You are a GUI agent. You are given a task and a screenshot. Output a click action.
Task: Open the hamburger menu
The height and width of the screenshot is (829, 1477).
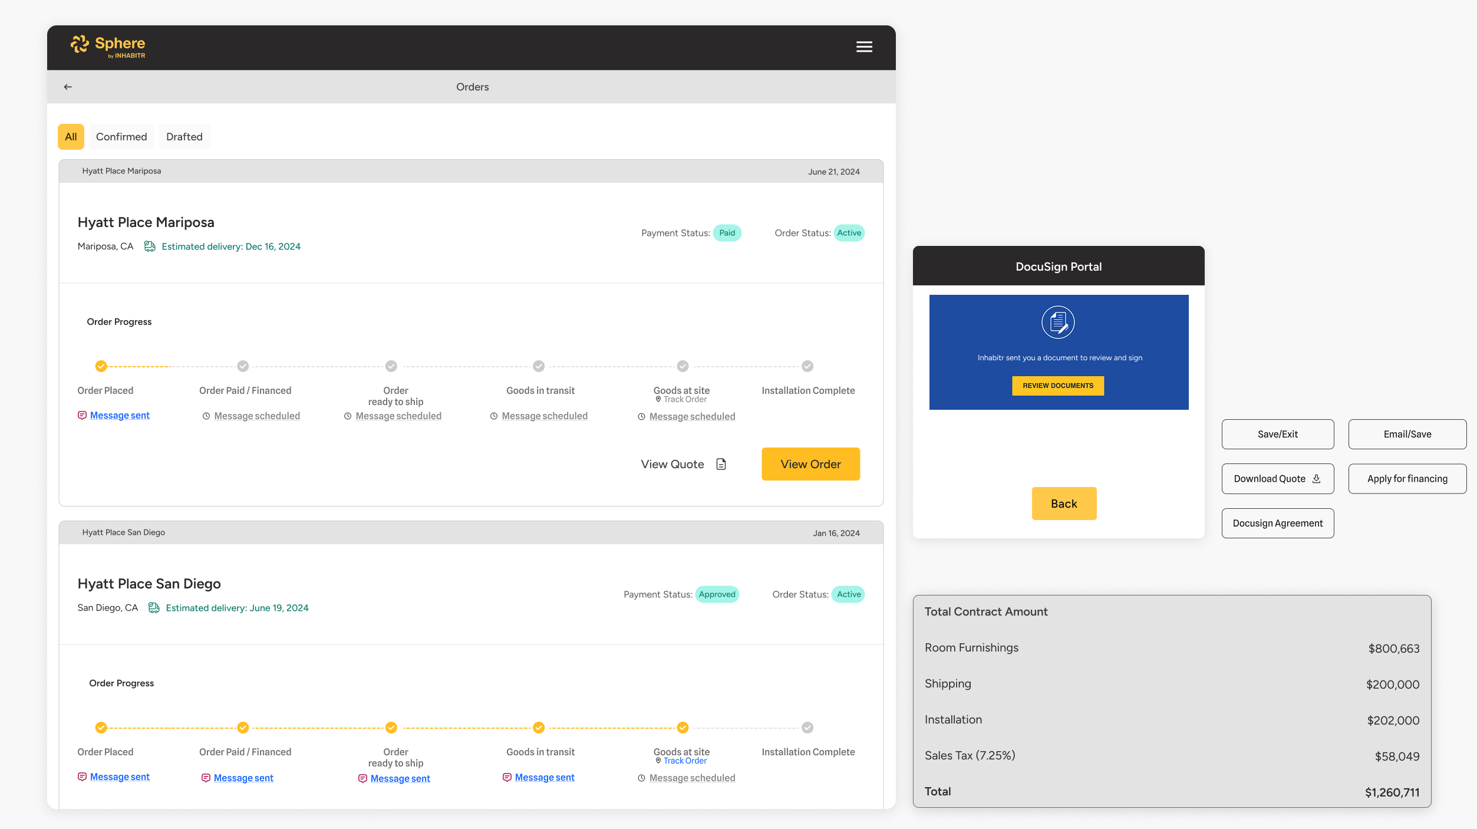864,47
